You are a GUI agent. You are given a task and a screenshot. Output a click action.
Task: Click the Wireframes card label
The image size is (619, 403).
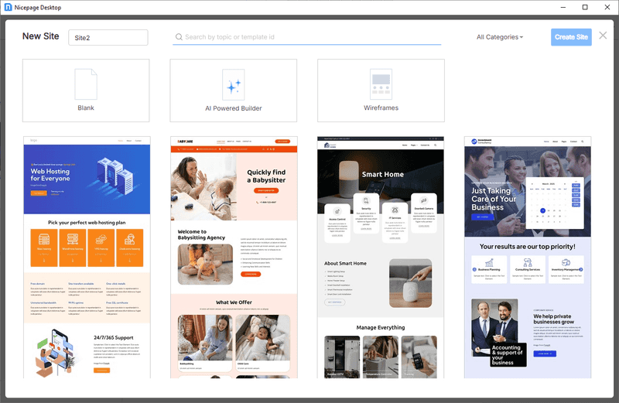pyautogui.click(x=381, y=108)
